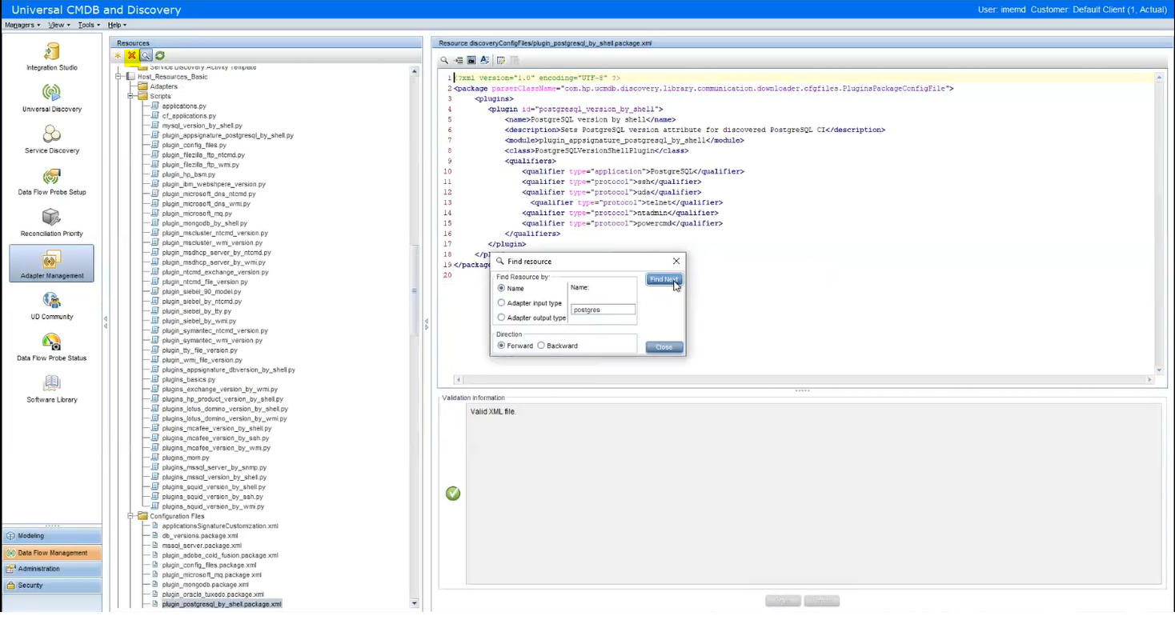Select the Adapter output type option
This screenshot has height=624, width=1175.
pos(501,318)
